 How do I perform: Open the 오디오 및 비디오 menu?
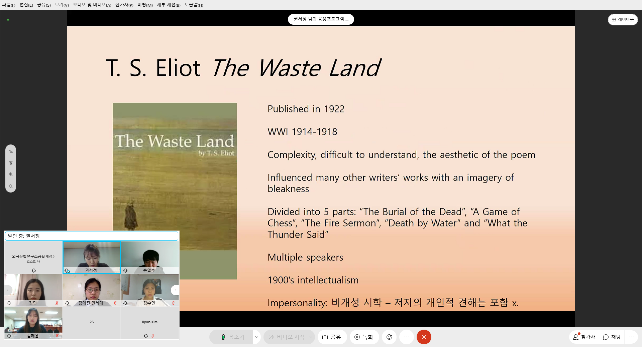[92, 5]
